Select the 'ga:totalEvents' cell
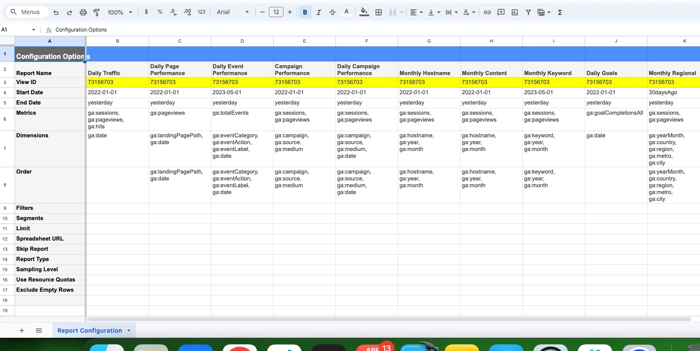 coord(242,119)
